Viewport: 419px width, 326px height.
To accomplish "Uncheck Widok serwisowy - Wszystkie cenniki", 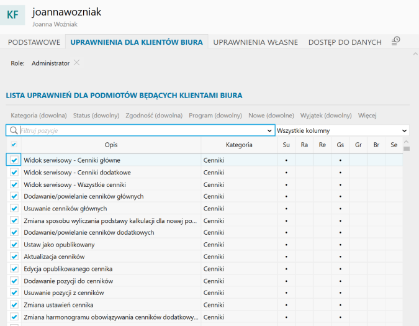I will tap(14, 184).
